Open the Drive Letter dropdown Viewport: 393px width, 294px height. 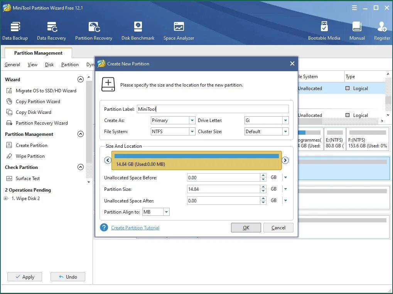[x=285, y=120]
